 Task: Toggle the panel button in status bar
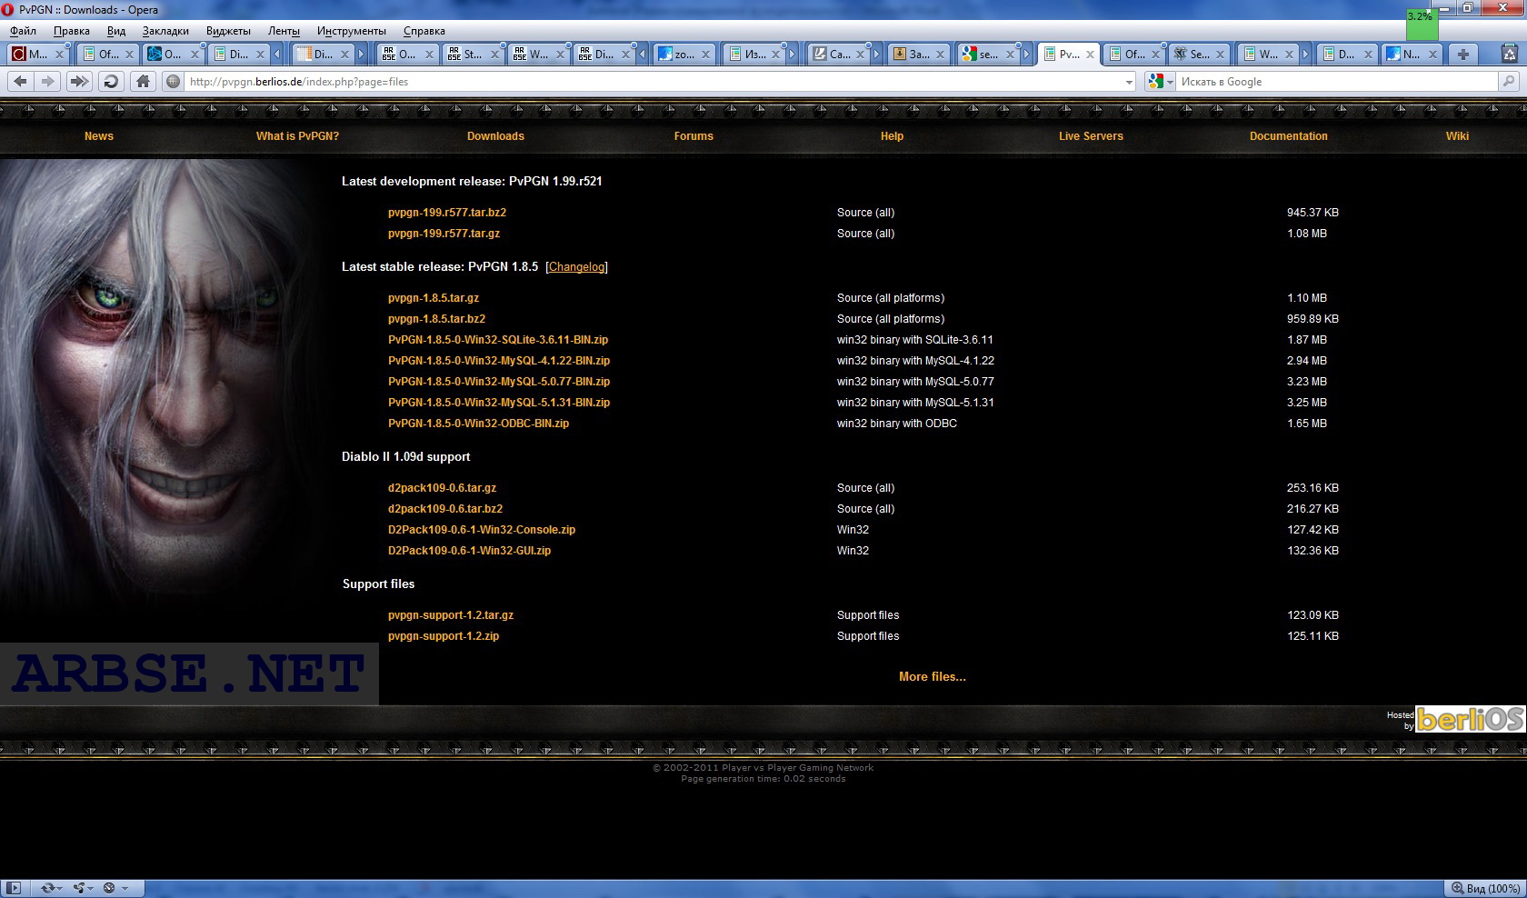[13, 888]
